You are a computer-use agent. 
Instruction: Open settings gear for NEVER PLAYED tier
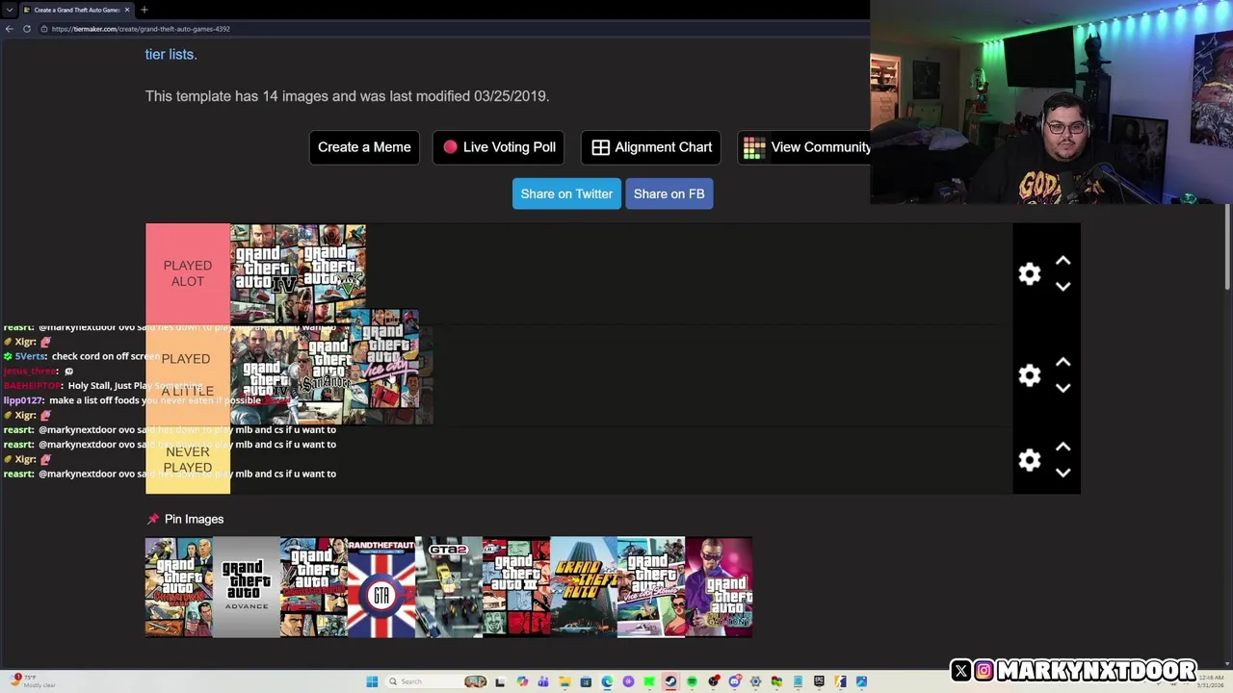(1030, 460)
